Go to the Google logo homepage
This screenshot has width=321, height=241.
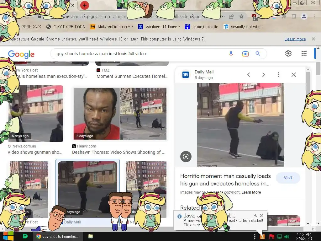tap(21, 54)
